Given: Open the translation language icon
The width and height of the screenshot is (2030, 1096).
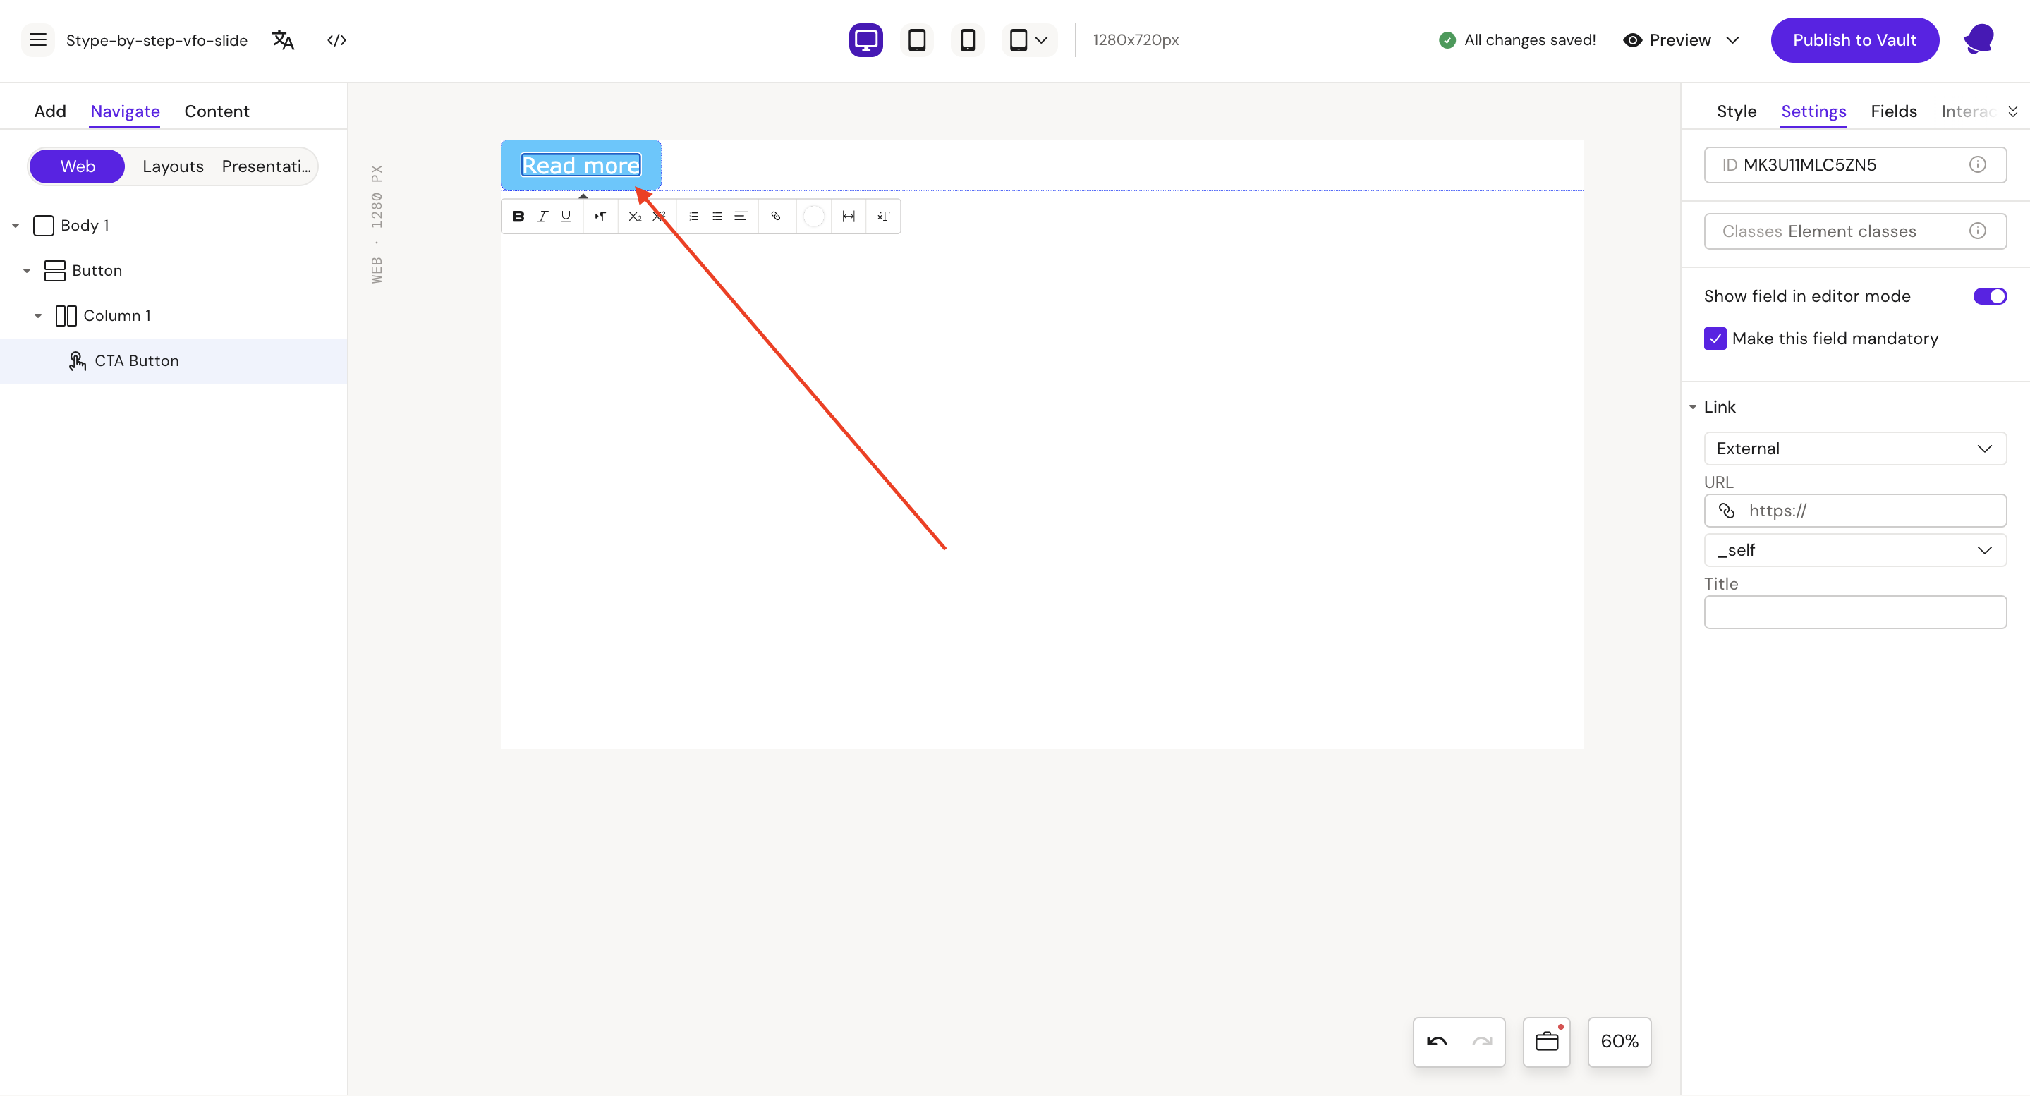Looking at the screenshot, I should (x=283, y=39).
